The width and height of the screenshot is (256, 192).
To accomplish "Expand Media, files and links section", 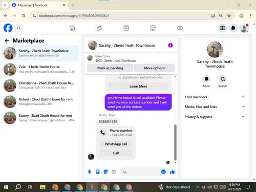I will click(x=215, y=106).
